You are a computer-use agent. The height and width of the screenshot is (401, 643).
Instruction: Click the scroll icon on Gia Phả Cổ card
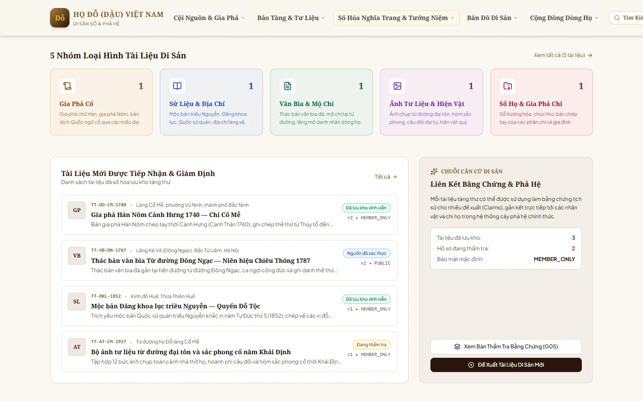pos(67,86)
